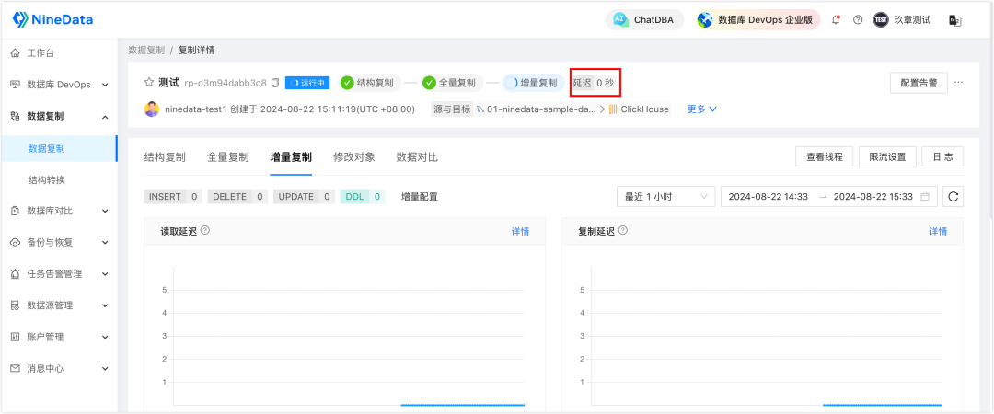Open 玖章测试 account menu
Viewport: 994px width, 414px height.
902,19
